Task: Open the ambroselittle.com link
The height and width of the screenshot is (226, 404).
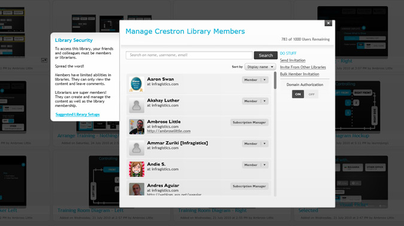Action: point(169,131)
